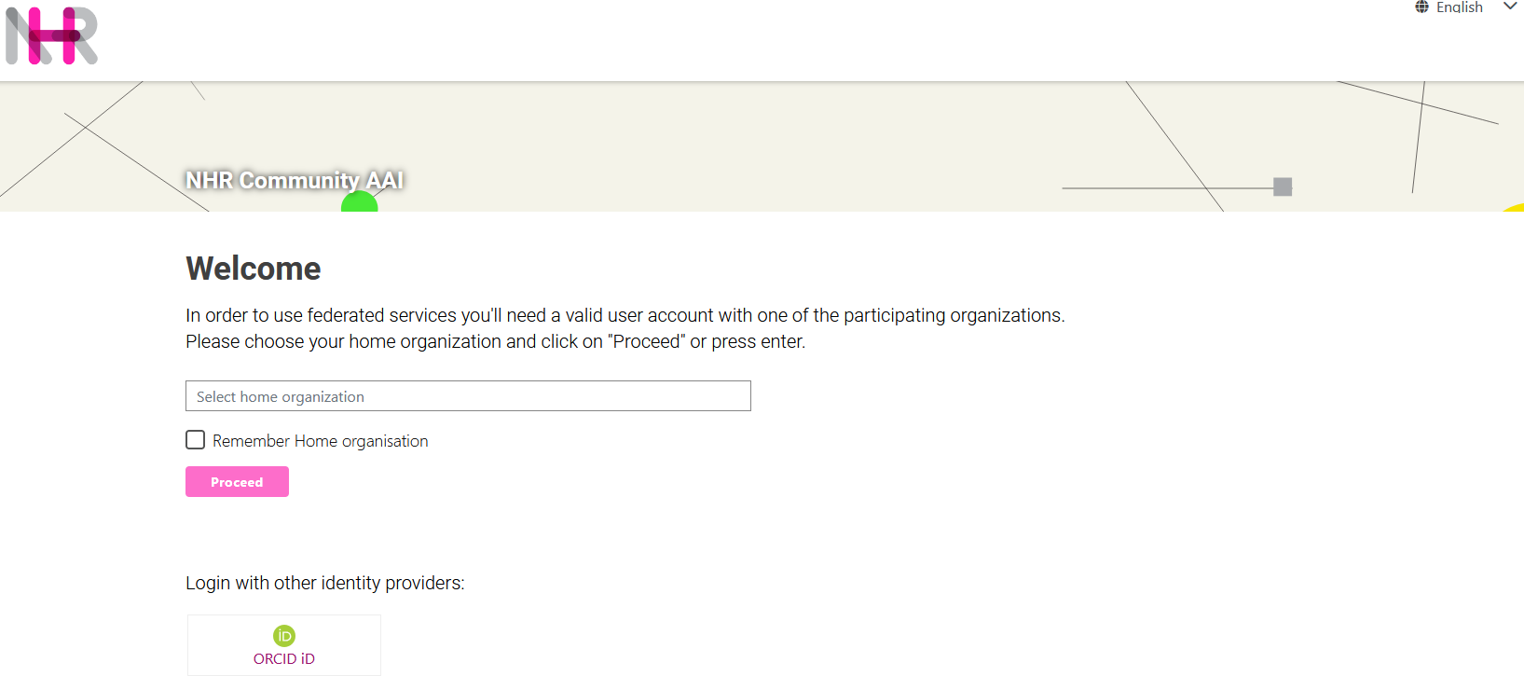The height and width of the screenshot is (690, 1524).
Task: Click the "Please choose your home organization" line
Action: point(495,341)
